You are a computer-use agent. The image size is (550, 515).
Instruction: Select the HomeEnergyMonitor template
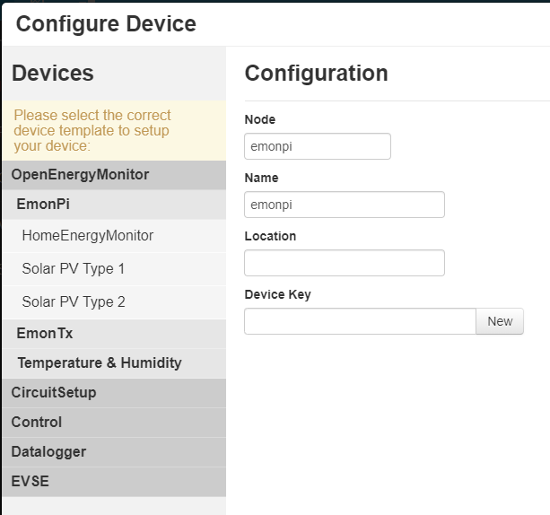click(x=114, y=236)
